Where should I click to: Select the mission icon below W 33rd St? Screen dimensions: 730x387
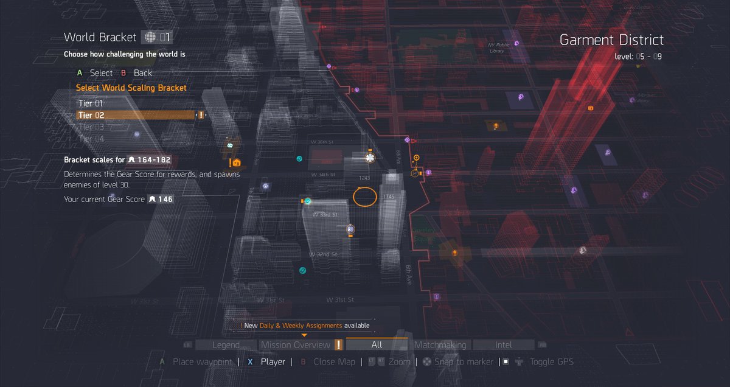tap(350, 229)
